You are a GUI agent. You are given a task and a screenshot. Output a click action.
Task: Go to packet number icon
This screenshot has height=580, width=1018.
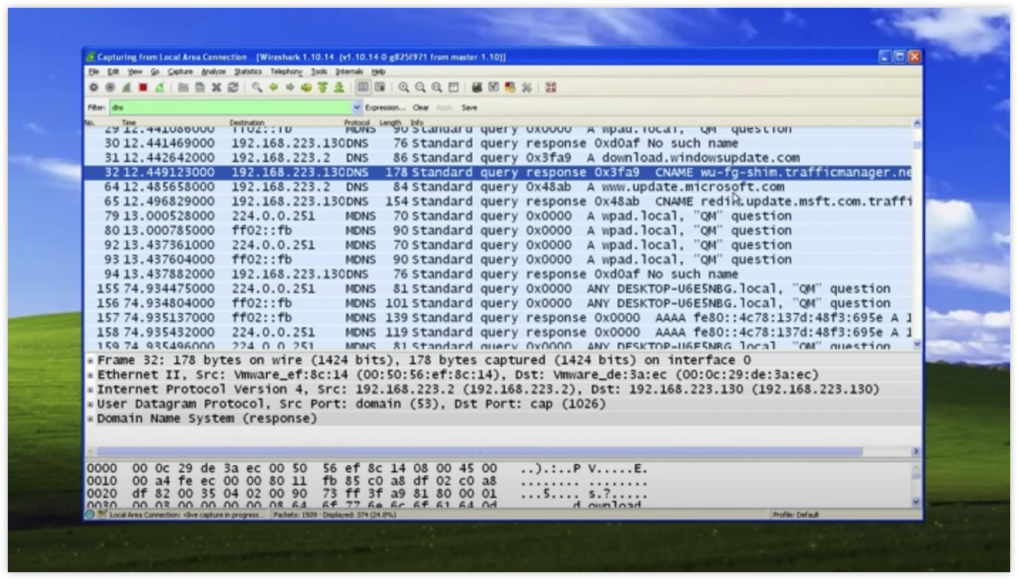(x=306, y=88)
